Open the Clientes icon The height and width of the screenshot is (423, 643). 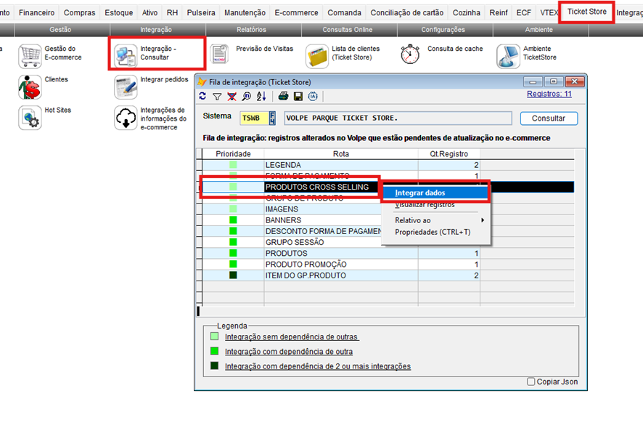point(30,86)
